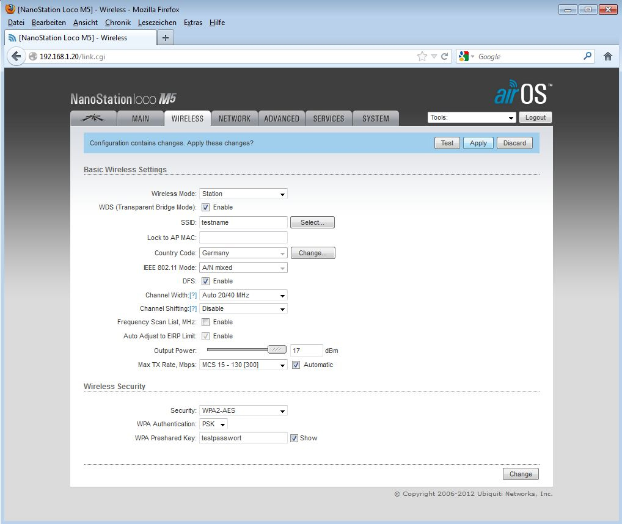Open the Extras menu
This screenshot has height=524, width=622.
(x=193, y=23)
